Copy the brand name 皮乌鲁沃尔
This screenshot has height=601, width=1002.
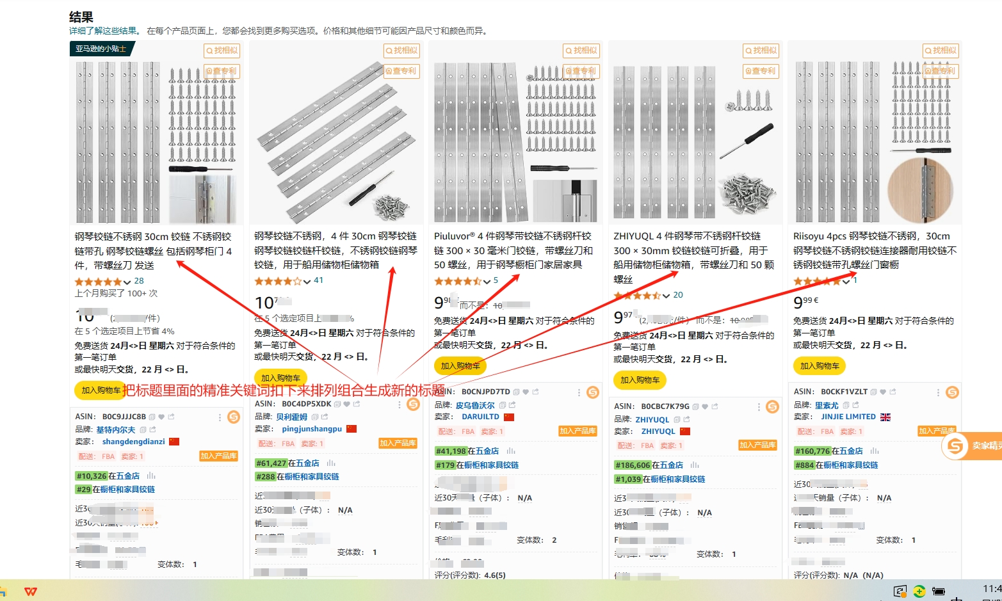click(503, 405)
